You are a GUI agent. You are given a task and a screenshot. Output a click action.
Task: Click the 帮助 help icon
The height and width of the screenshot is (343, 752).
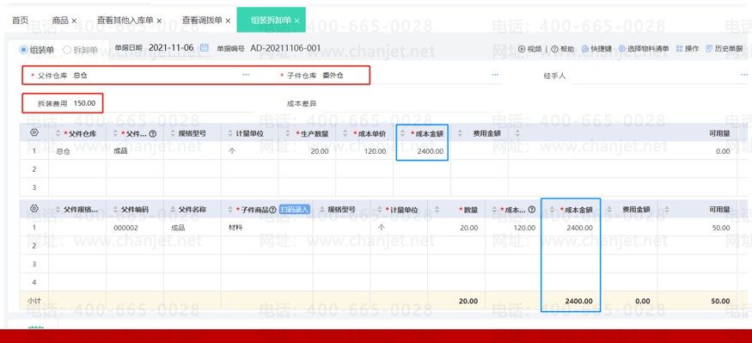(554, 49)
